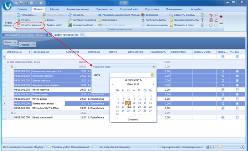Screen dimensions: 248x151
Task: Switch to the Производство ribbon tab
Action: [105, 9]
